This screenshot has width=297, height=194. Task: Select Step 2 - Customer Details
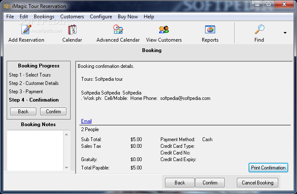(x=34, y=83)
